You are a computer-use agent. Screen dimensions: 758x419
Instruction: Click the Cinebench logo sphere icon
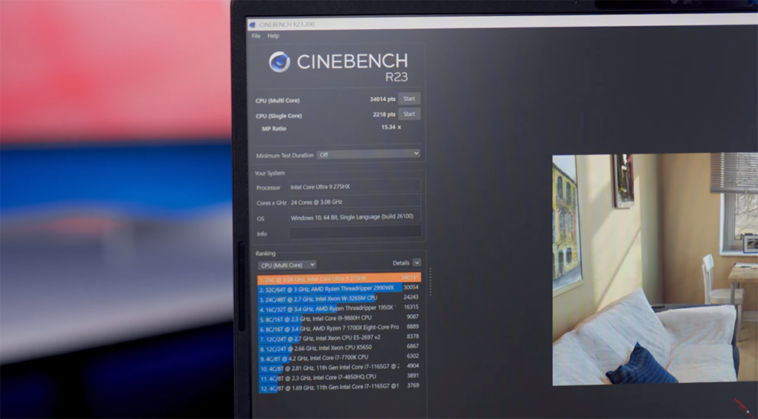click(x=279, y=62)
